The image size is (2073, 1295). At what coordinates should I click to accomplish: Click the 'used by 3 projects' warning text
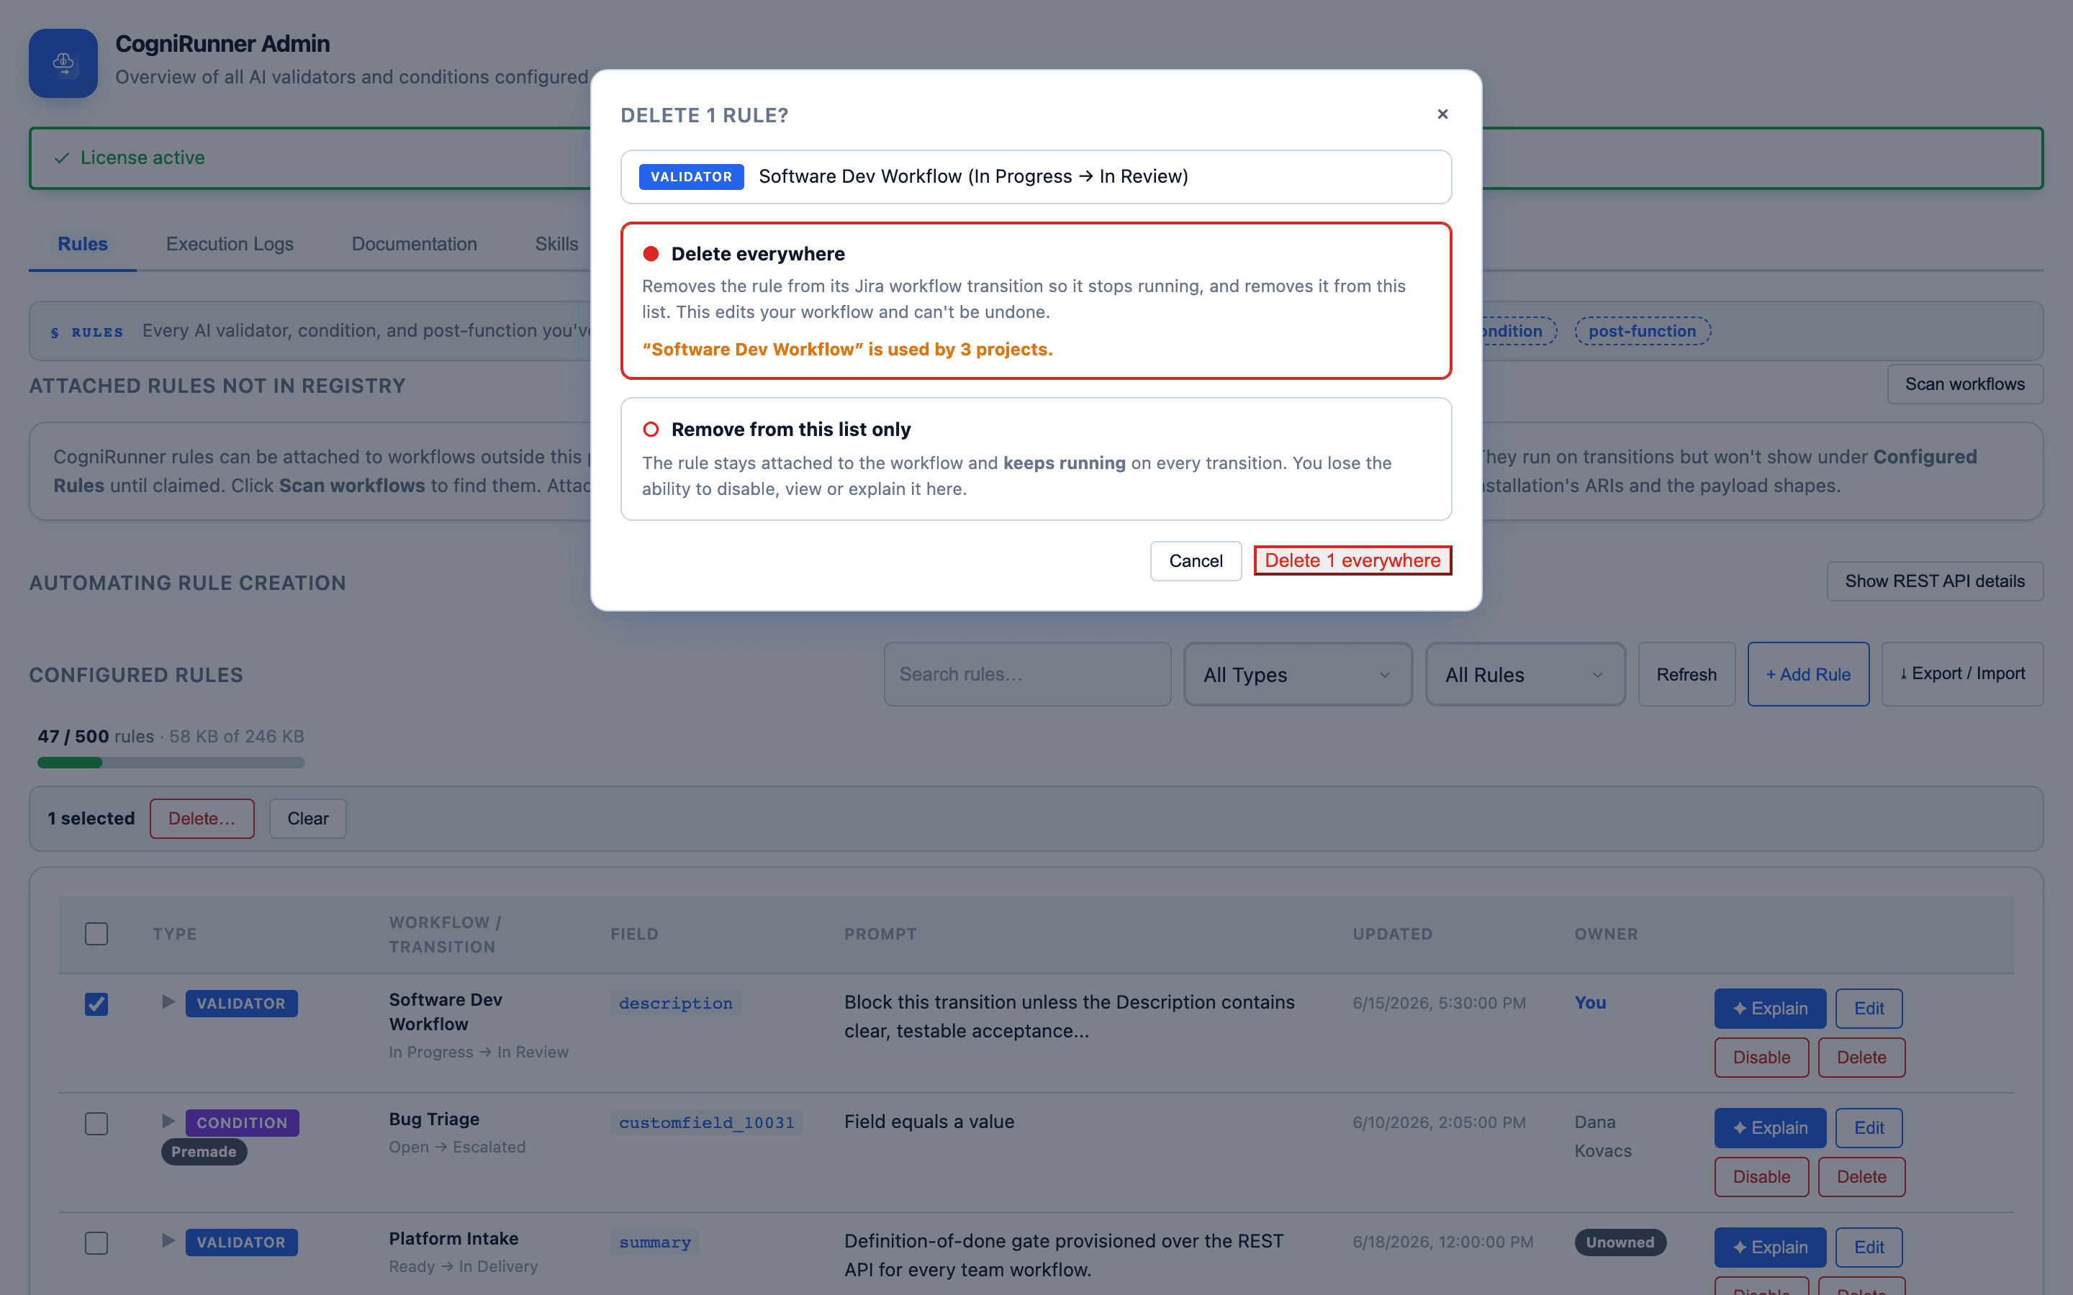click(x=847, y=349)
